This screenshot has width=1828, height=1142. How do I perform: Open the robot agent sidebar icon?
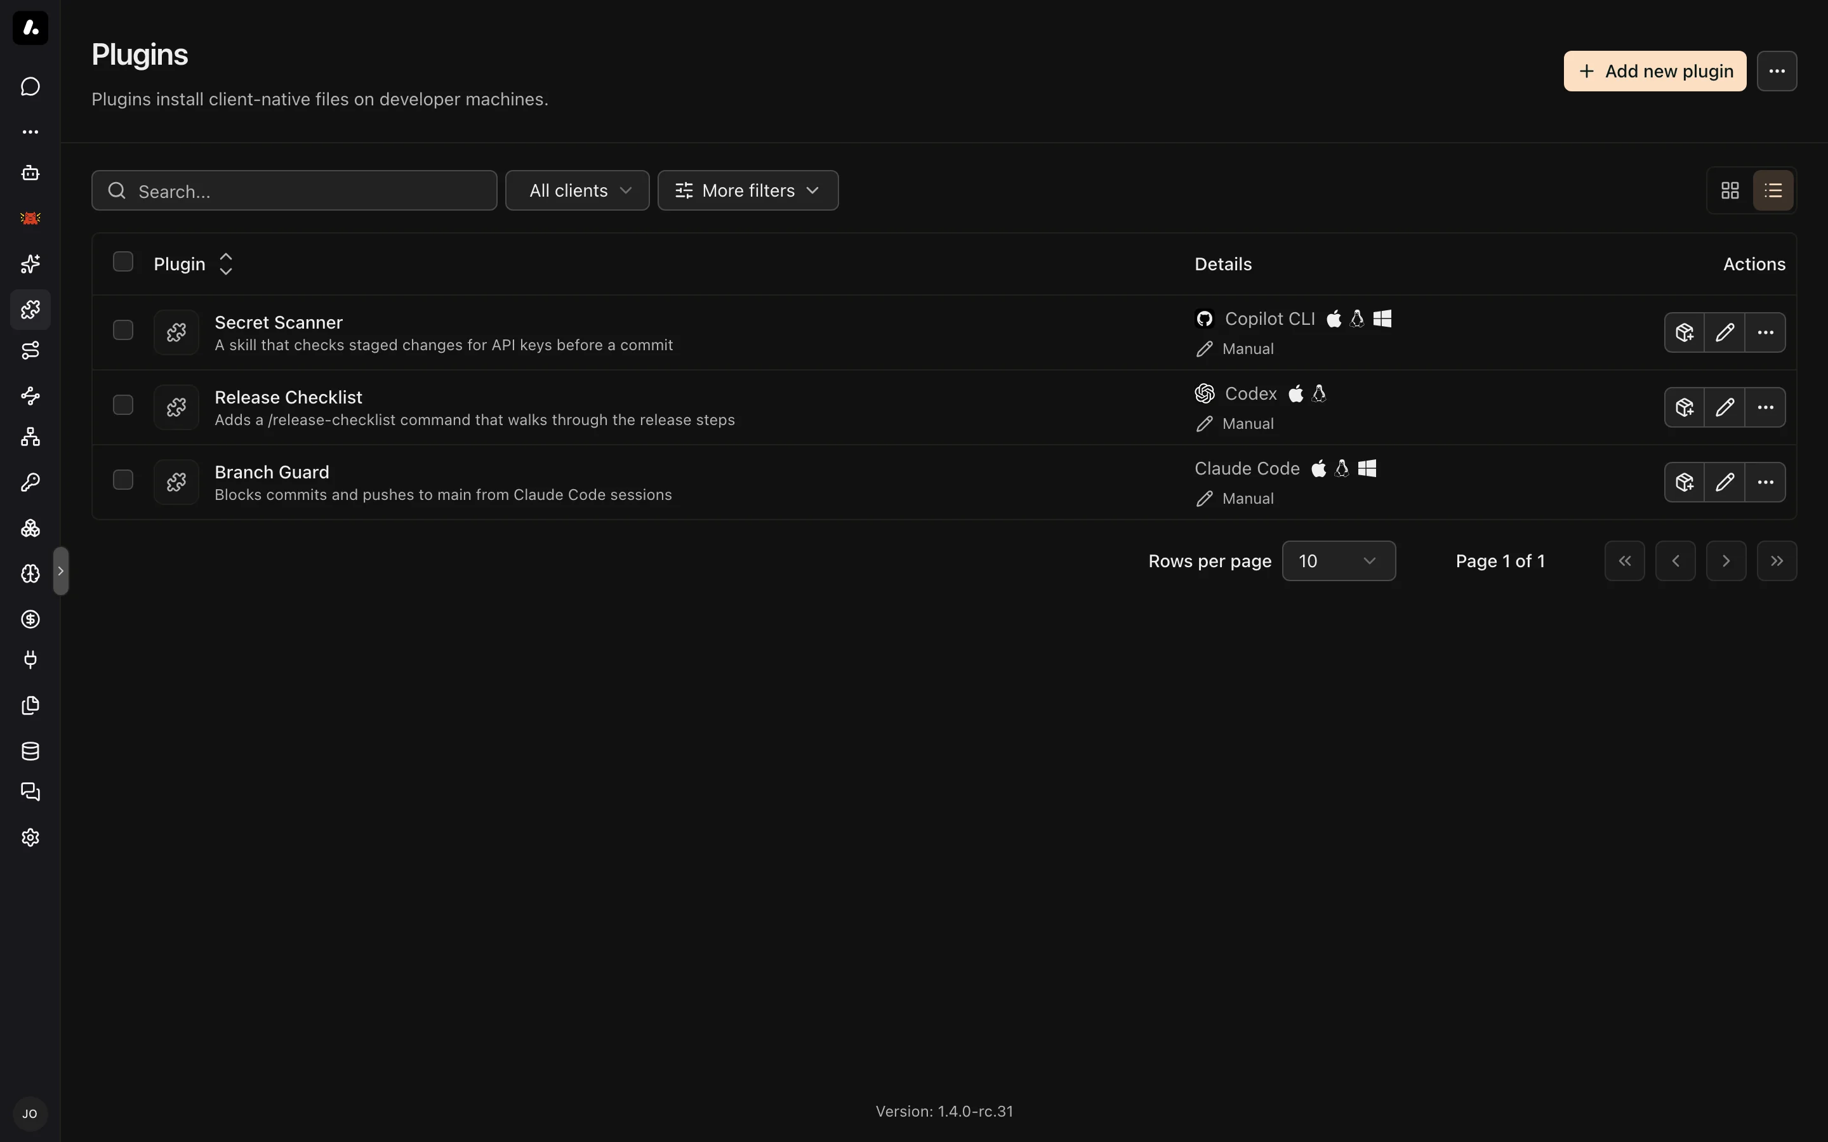pos(30,173)
